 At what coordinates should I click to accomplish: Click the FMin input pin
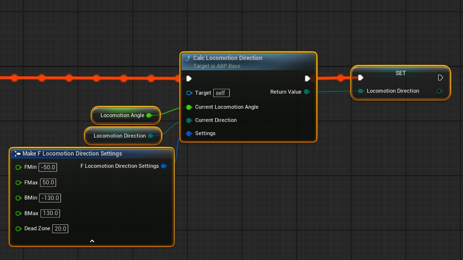(x=19, y=167)
